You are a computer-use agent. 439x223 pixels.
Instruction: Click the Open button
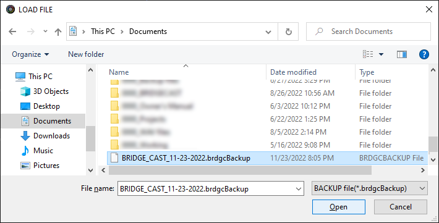tap(338, 207)
